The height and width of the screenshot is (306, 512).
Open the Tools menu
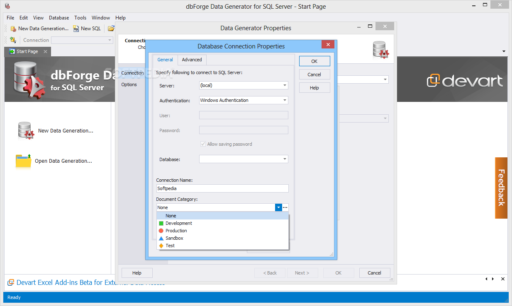[x=80, y=18]
